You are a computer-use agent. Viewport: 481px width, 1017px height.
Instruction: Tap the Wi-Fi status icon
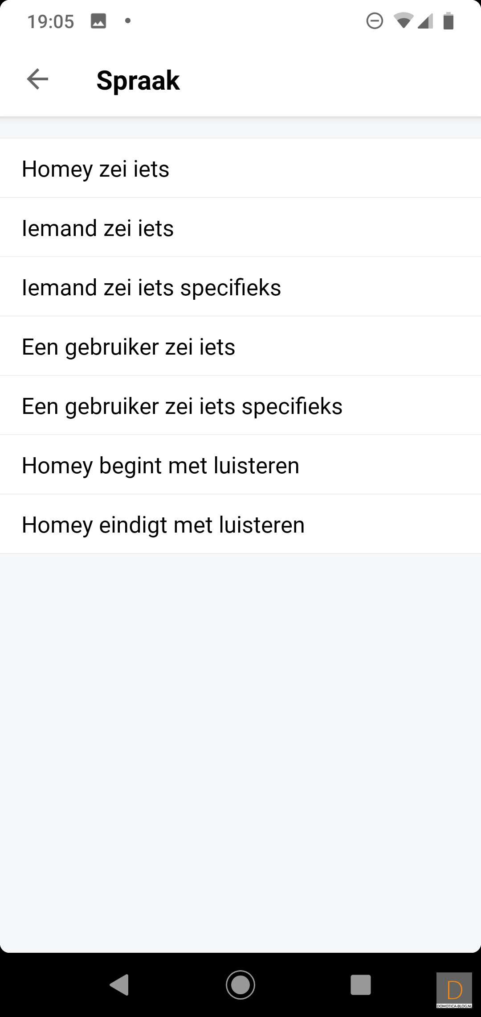(x=403, y=21)
